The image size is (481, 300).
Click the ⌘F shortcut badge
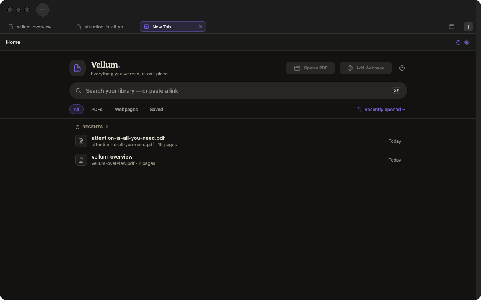(x=396, y=90)
